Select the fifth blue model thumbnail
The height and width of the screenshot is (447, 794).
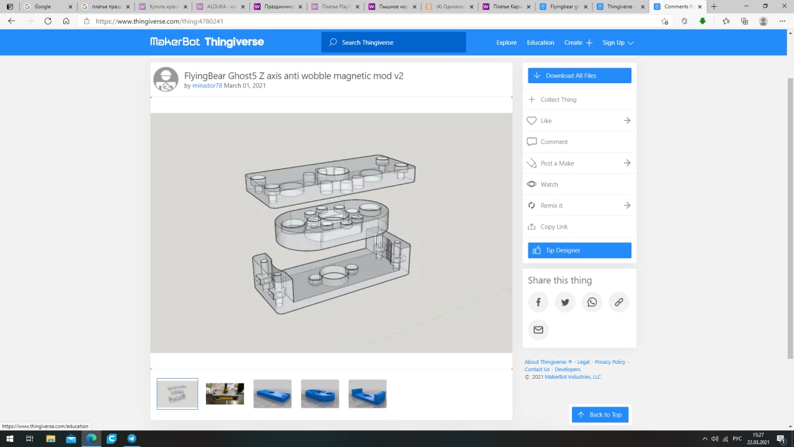point(367,394)
